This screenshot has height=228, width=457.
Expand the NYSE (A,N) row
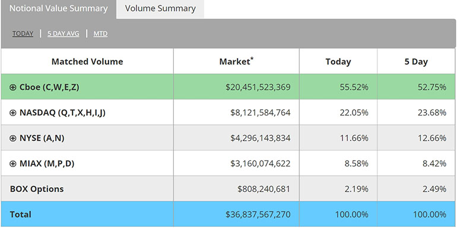click(x=13, y=138)
